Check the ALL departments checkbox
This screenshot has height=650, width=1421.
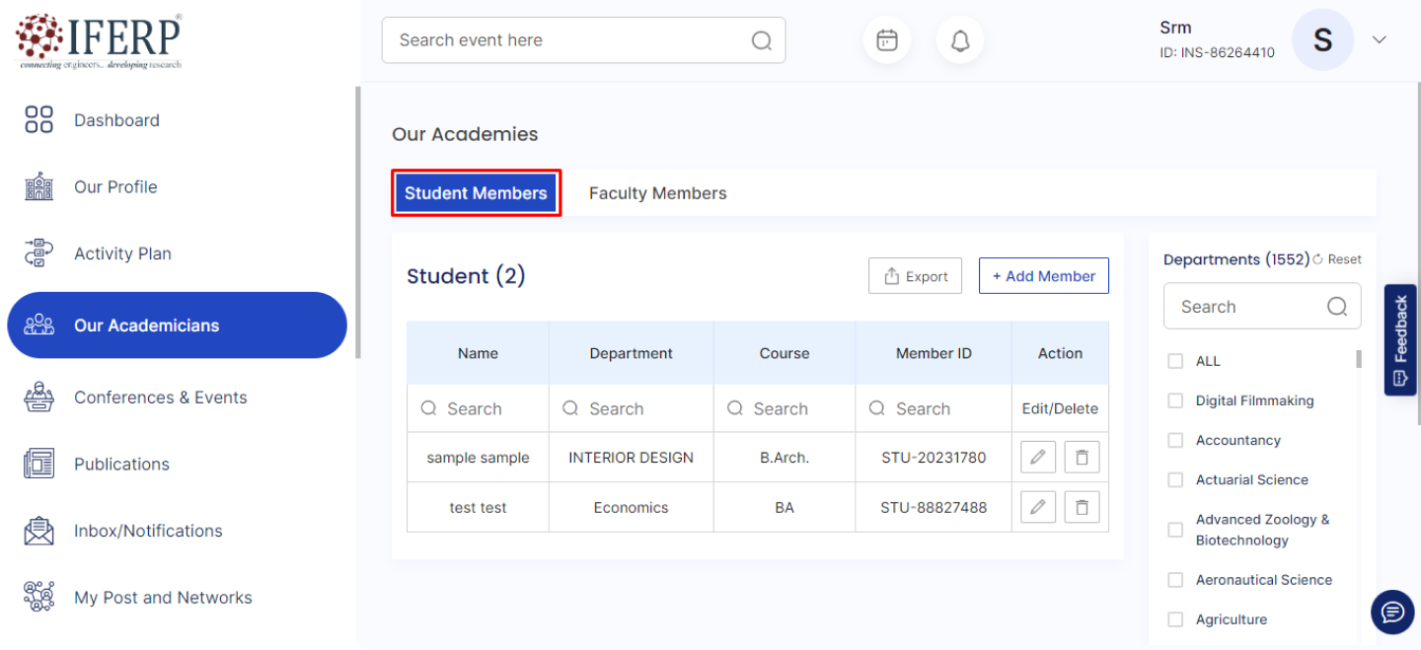click(1175, 361)
